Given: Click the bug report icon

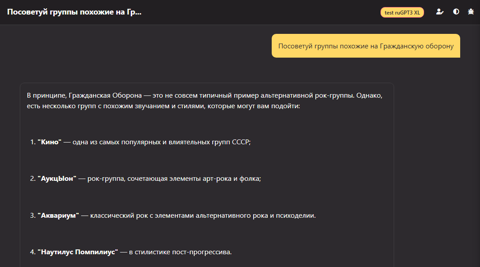Looking at the screenshot, I should click(471, 12).
